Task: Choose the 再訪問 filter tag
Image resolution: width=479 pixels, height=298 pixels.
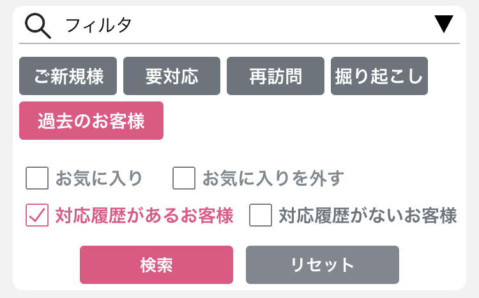Action: point(275,76)
